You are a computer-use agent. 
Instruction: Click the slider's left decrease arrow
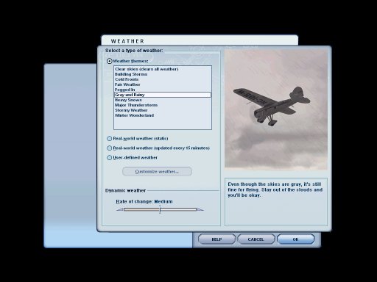click(120, 209)
